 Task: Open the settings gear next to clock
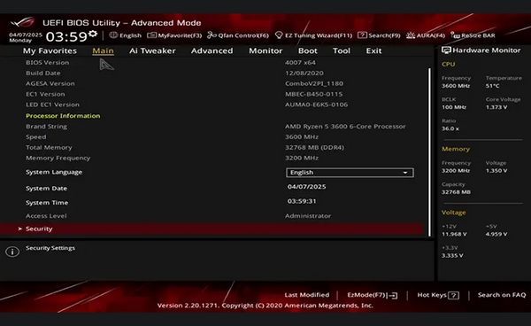pyautogui.click(x=93, y=34)
